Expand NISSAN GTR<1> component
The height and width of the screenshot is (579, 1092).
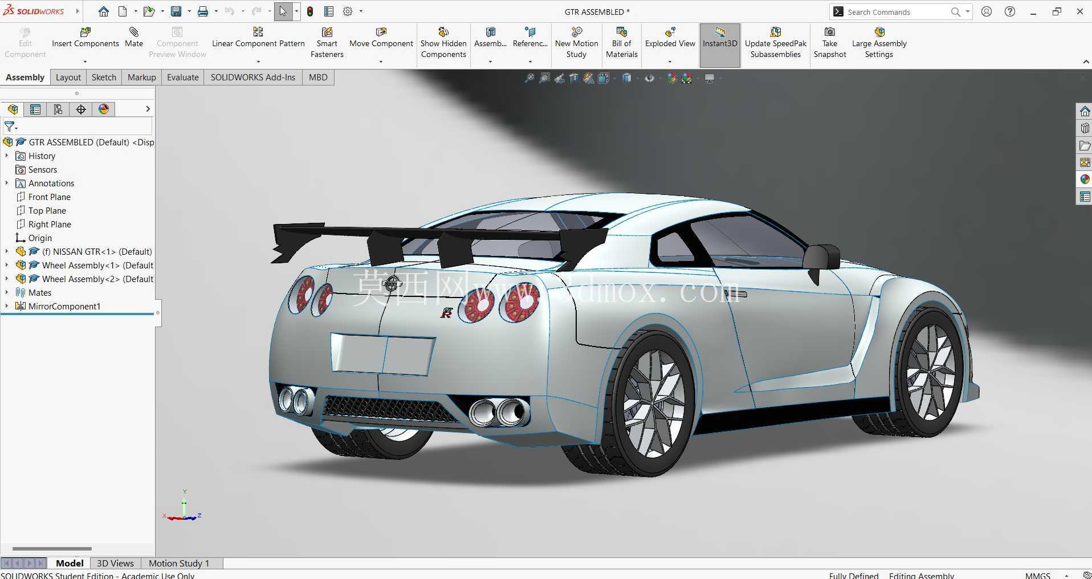point(7,251)
